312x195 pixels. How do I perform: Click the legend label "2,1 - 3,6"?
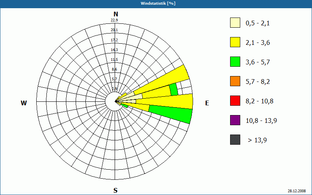click(x=258, y=43)
